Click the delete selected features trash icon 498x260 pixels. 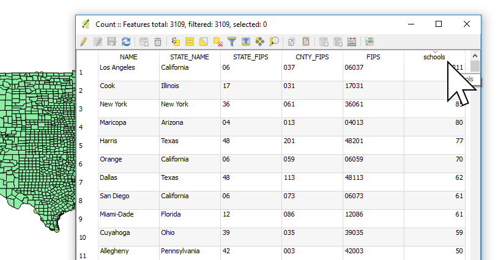(x=158, y=42)
